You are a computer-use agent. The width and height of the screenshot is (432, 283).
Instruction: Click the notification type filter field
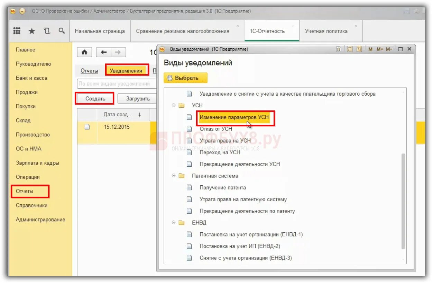point(117,84)
